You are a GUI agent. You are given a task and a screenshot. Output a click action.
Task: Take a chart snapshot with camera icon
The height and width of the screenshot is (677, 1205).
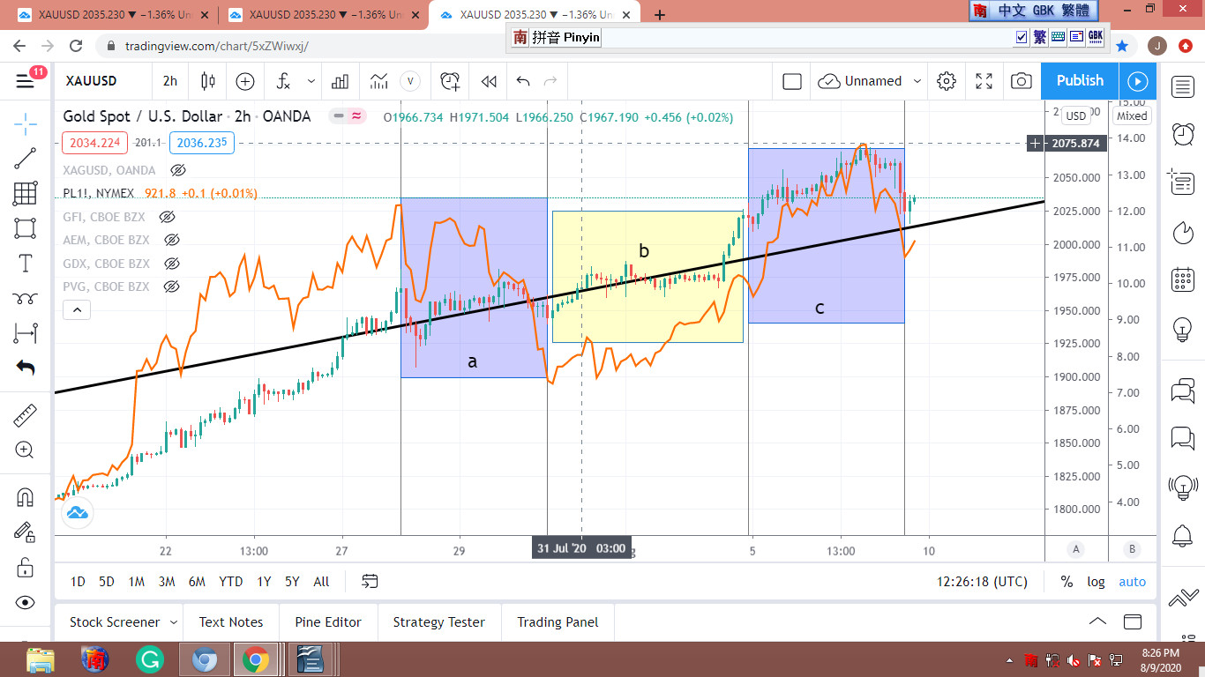(x=1022, y=81)
